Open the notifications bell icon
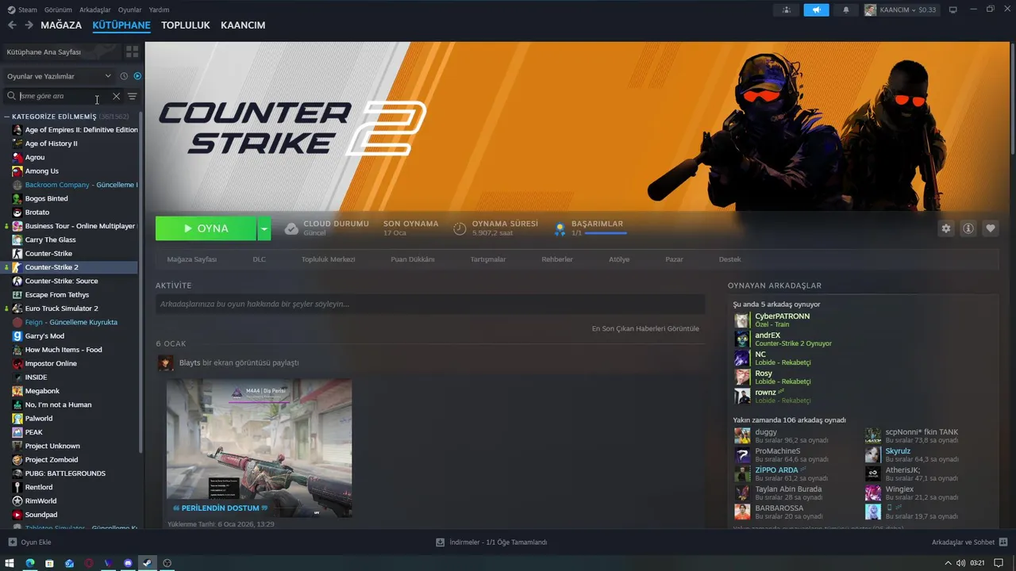This screenshot has height=571, width=1016. [x=846, y=10]
